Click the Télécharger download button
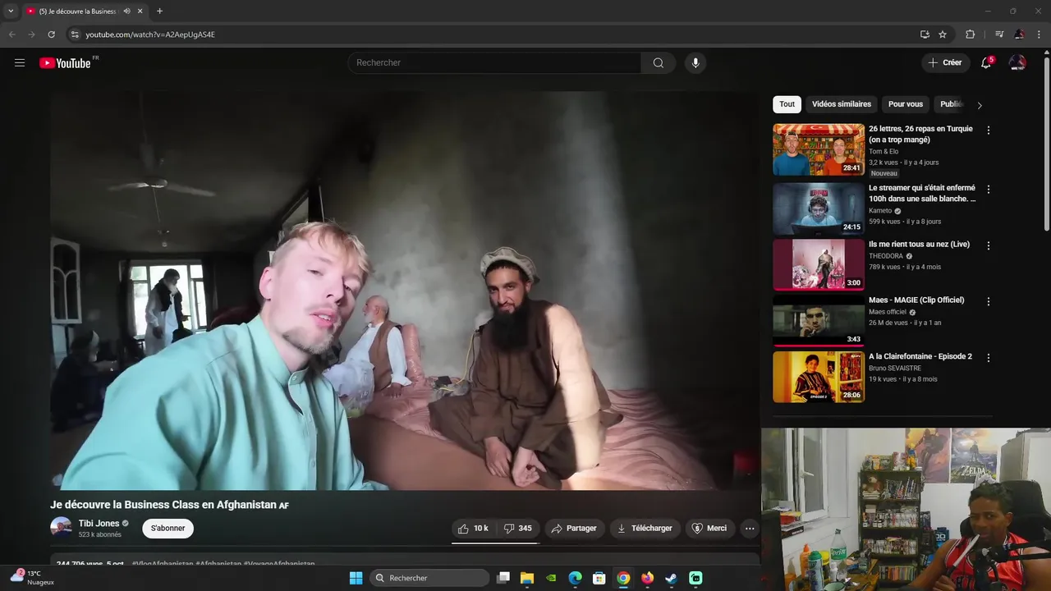The image size is (1051, 591). pyautogui.click(x=645, y=529)
